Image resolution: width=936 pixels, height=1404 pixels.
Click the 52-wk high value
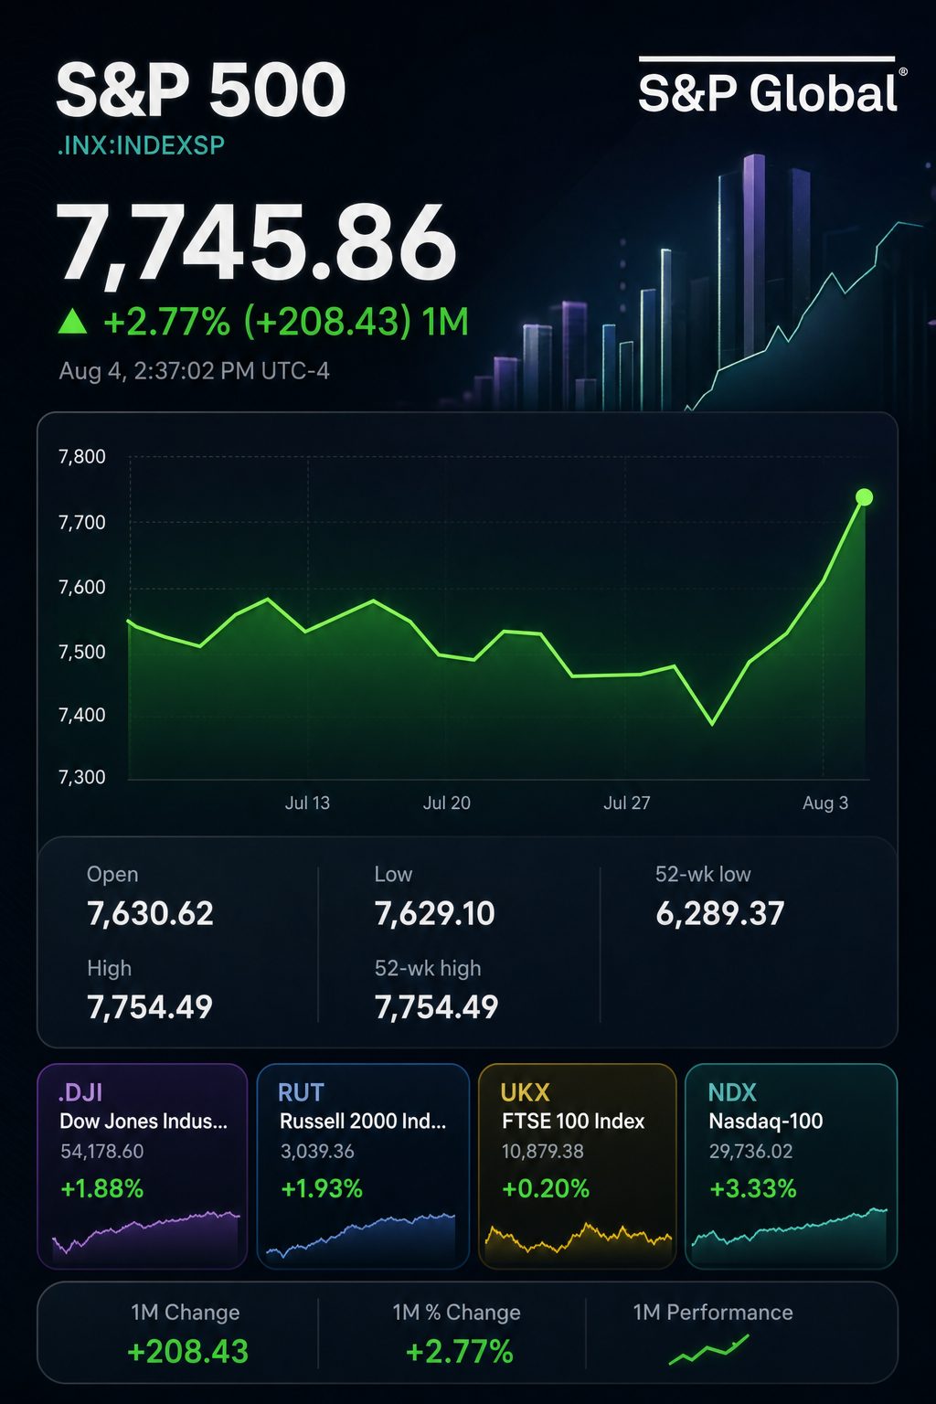click(437, 1007)
